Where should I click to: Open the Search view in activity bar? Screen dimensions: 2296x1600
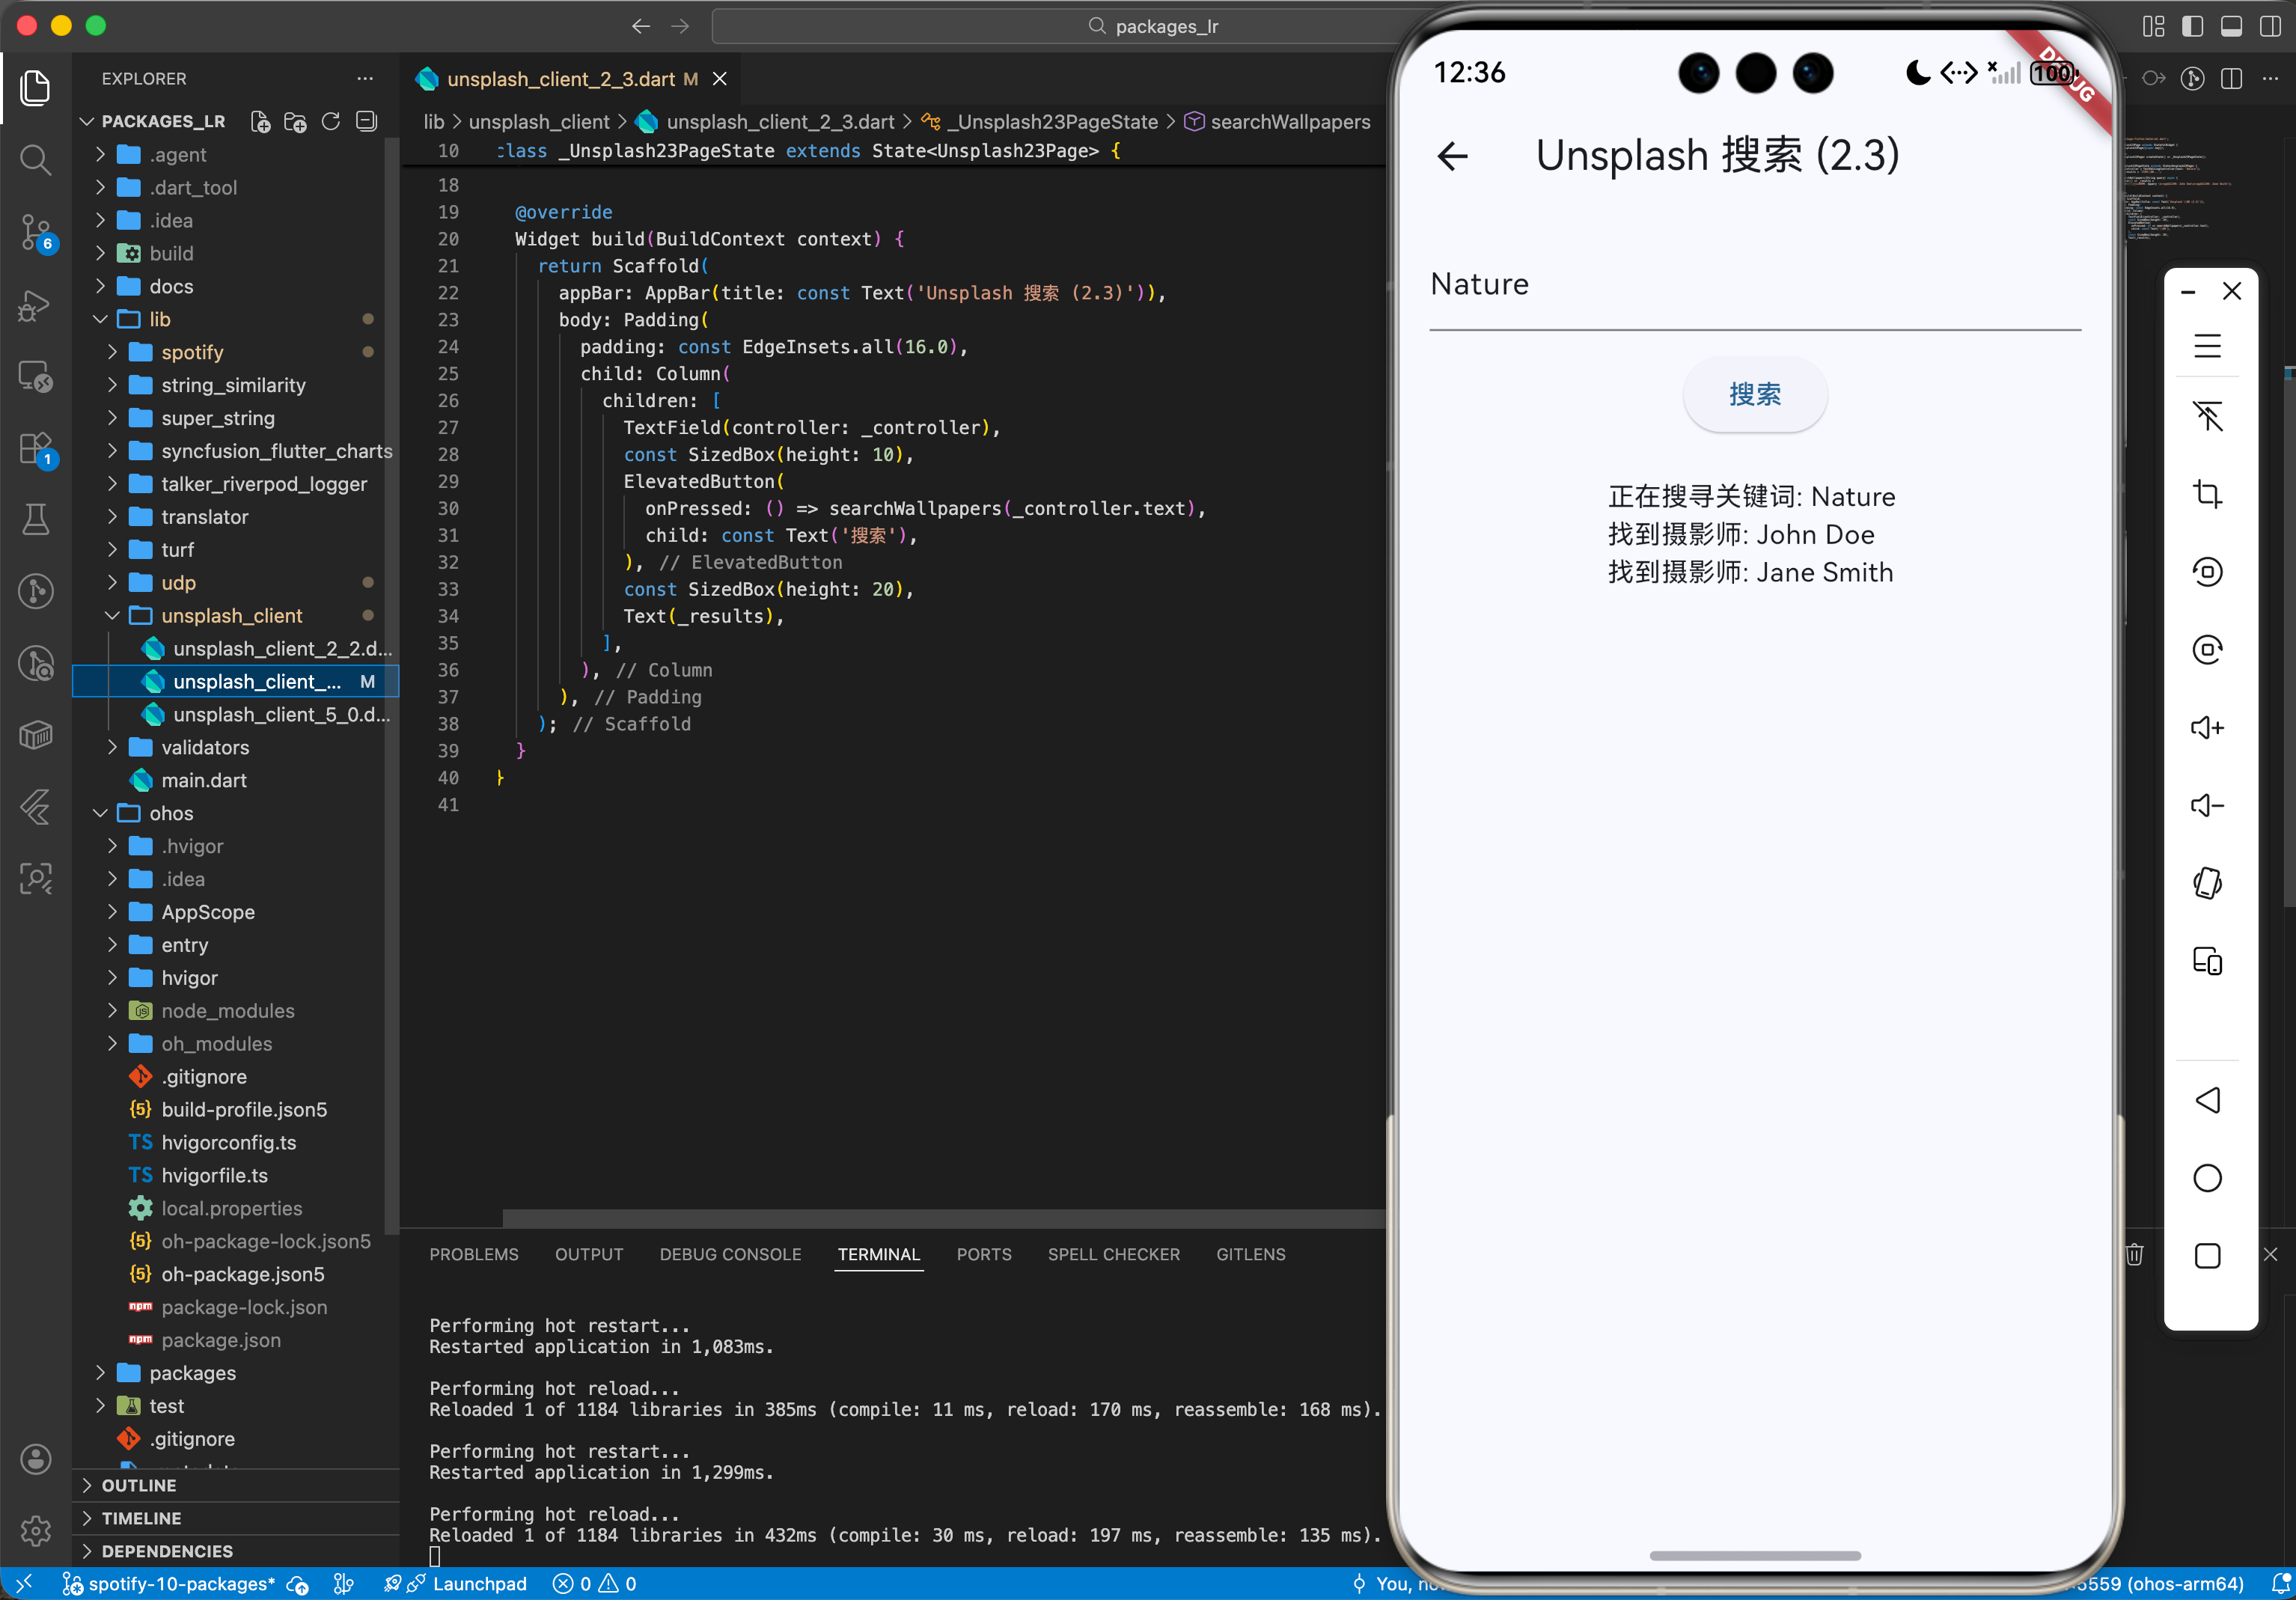36,160
